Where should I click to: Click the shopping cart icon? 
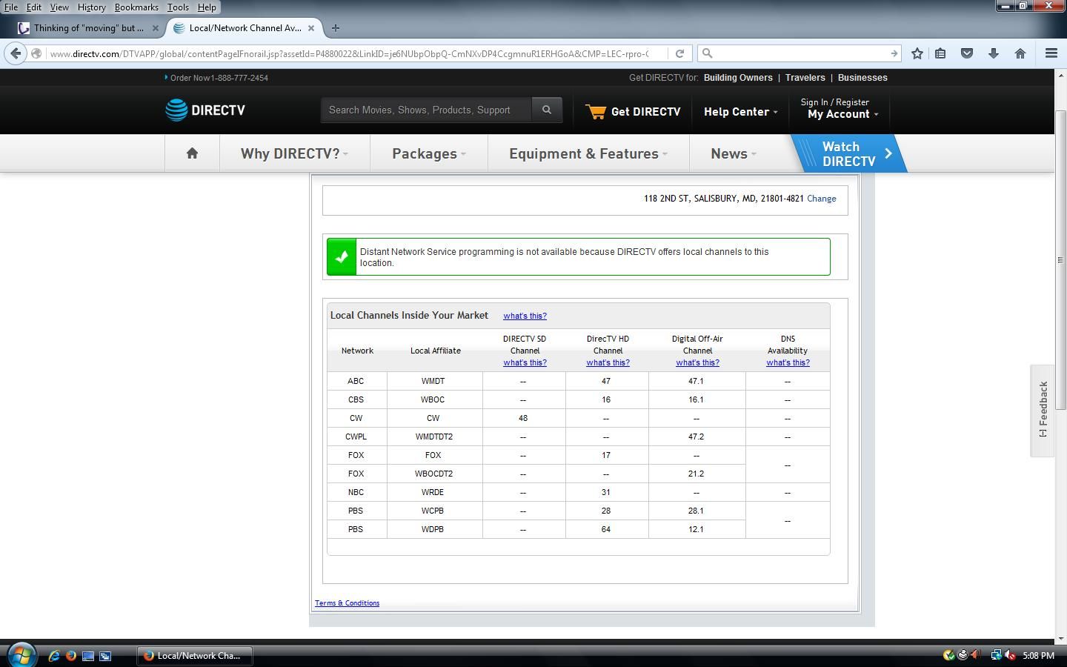[x=596, y=111]
